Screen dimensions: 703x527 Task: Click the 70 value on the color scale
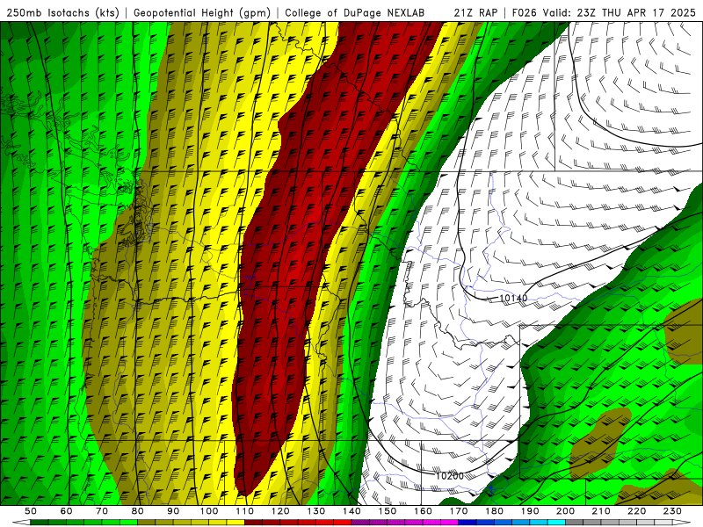pos(102,511)
